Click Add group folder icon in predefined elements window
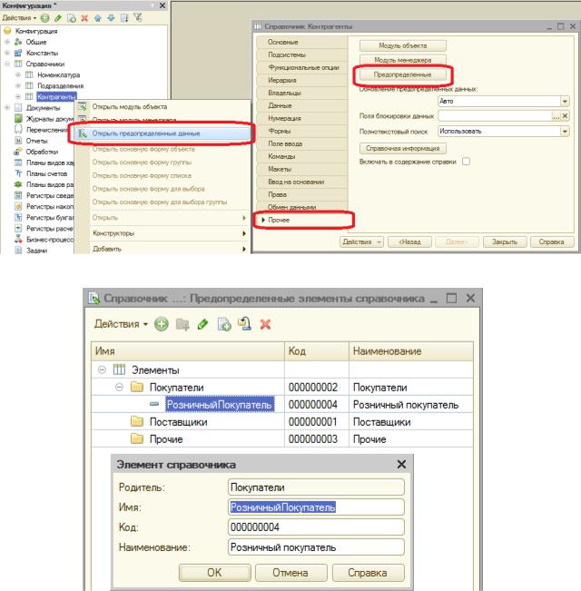 point(182,324)
